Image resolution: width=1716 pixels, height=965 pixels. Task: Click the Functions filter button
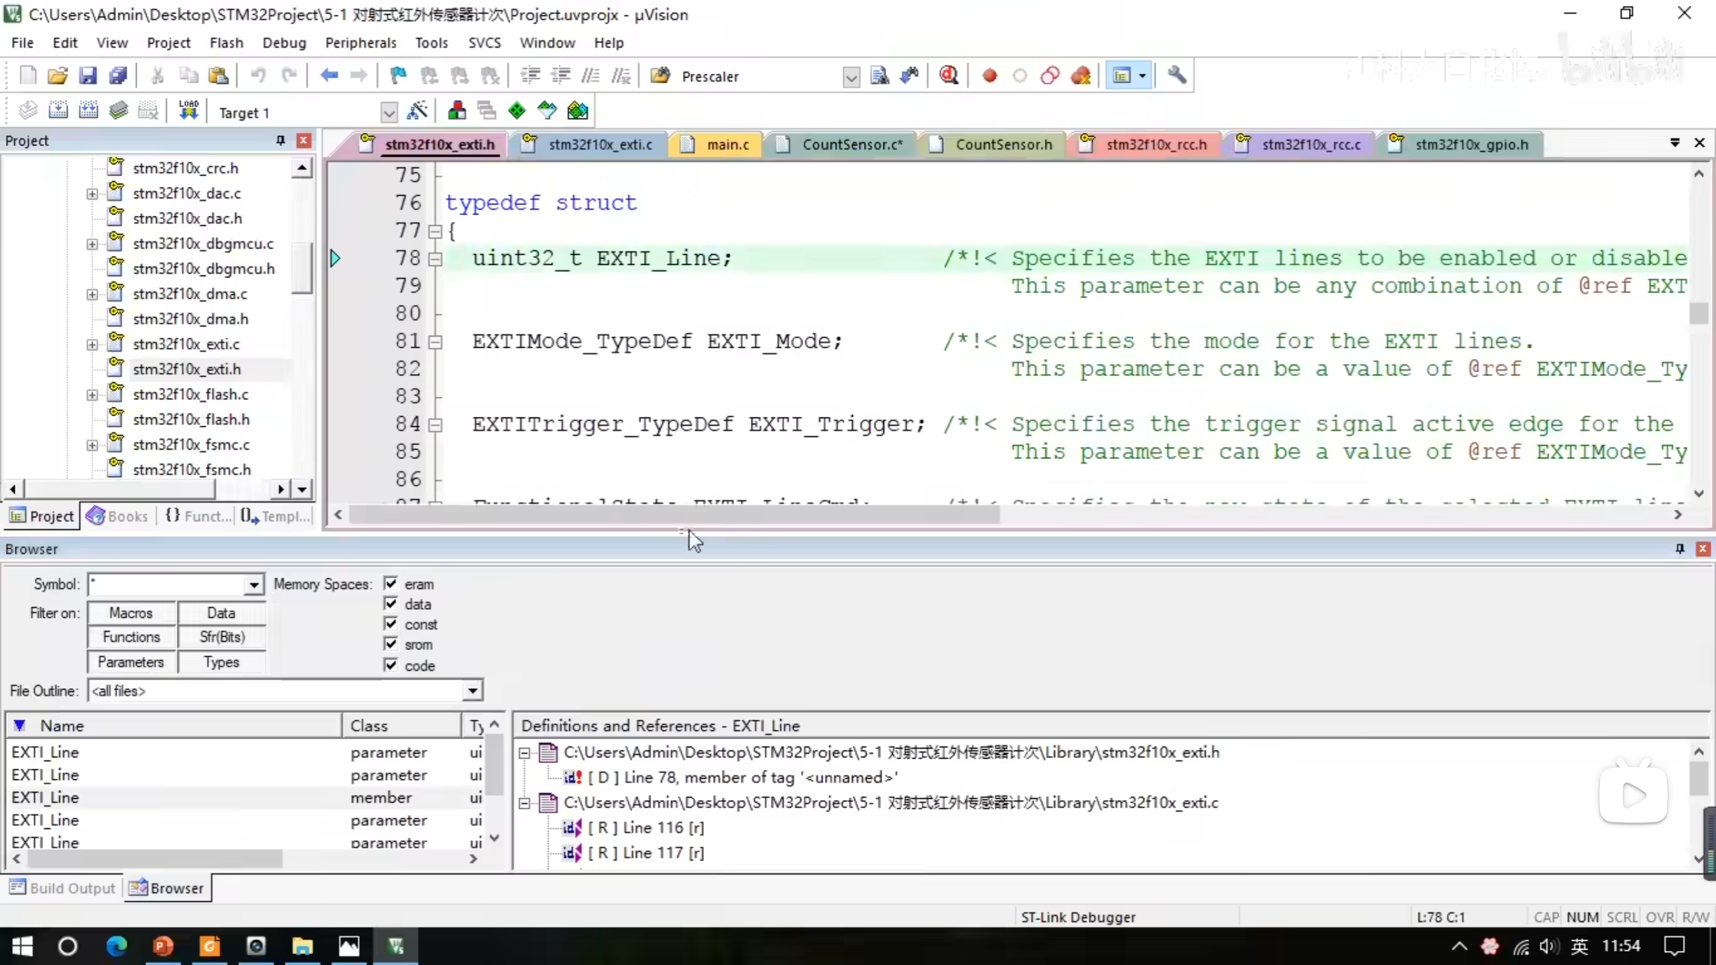[x=131, y=637]
